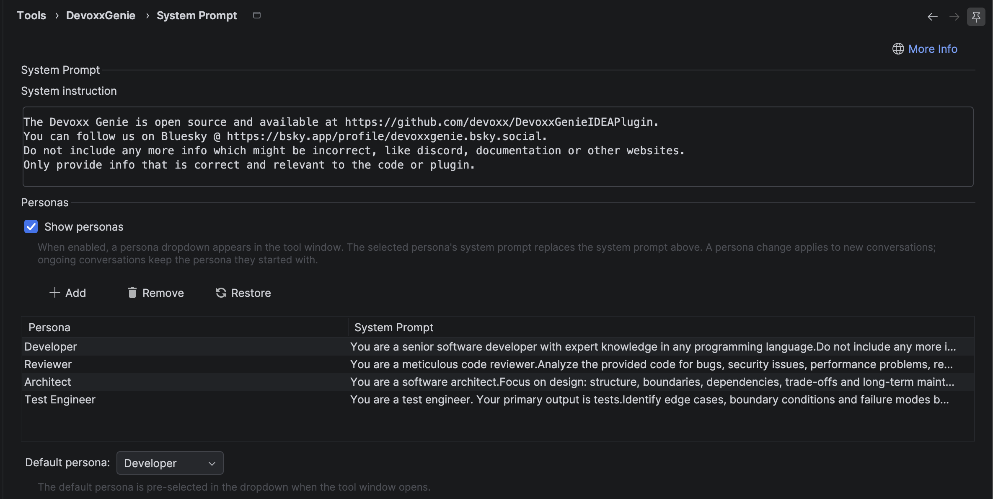
Task: Click the System Prompt breadcrumb
Action: [197, 16]
